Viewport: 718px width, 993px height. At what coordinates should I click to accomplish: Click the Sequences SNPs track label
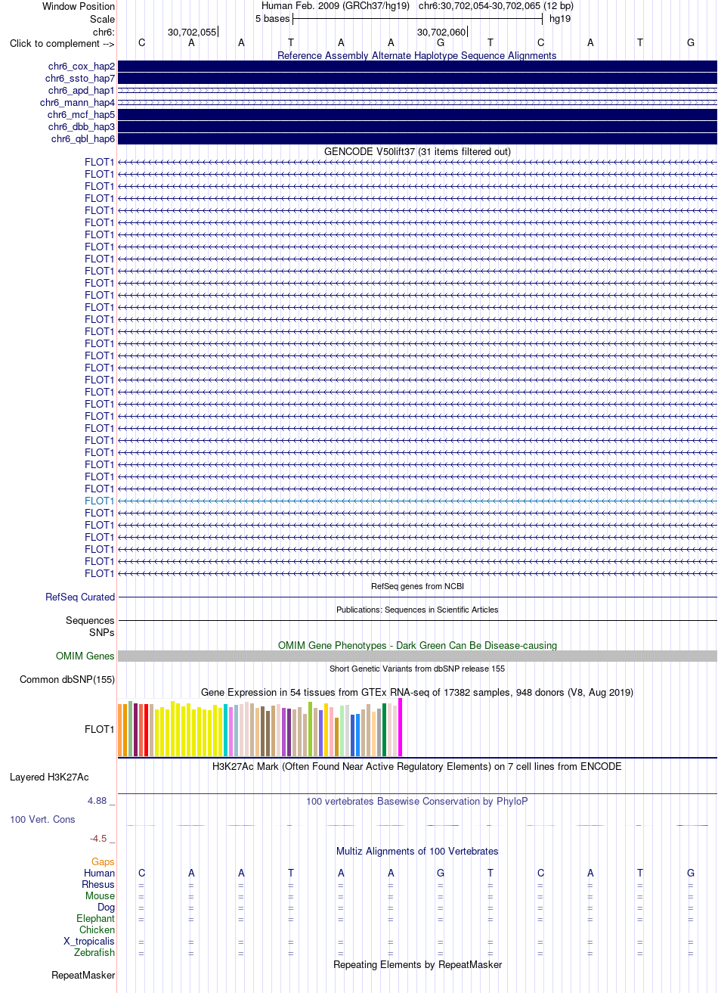point(91,626)
